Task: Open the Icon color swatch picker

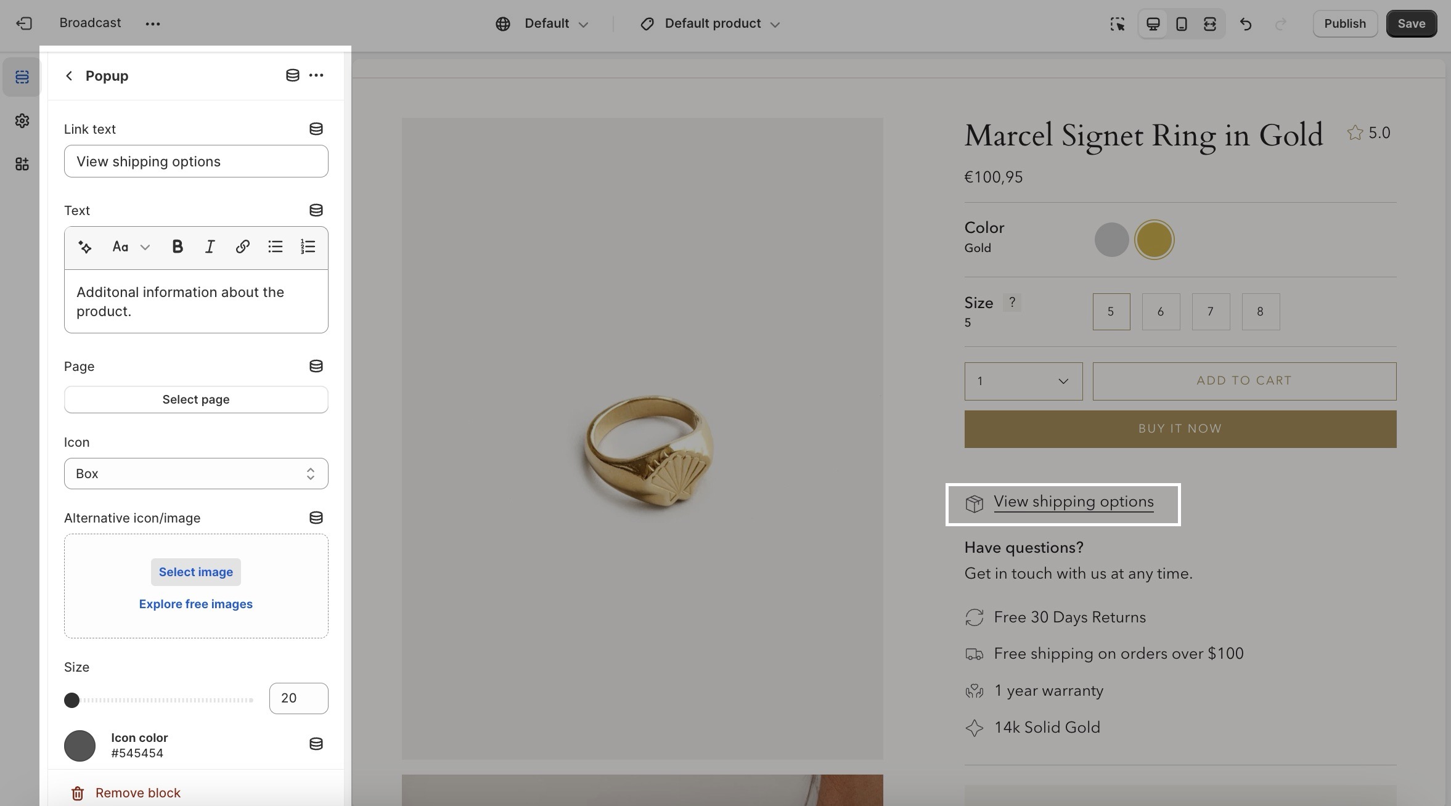Action: pos(80,746)
